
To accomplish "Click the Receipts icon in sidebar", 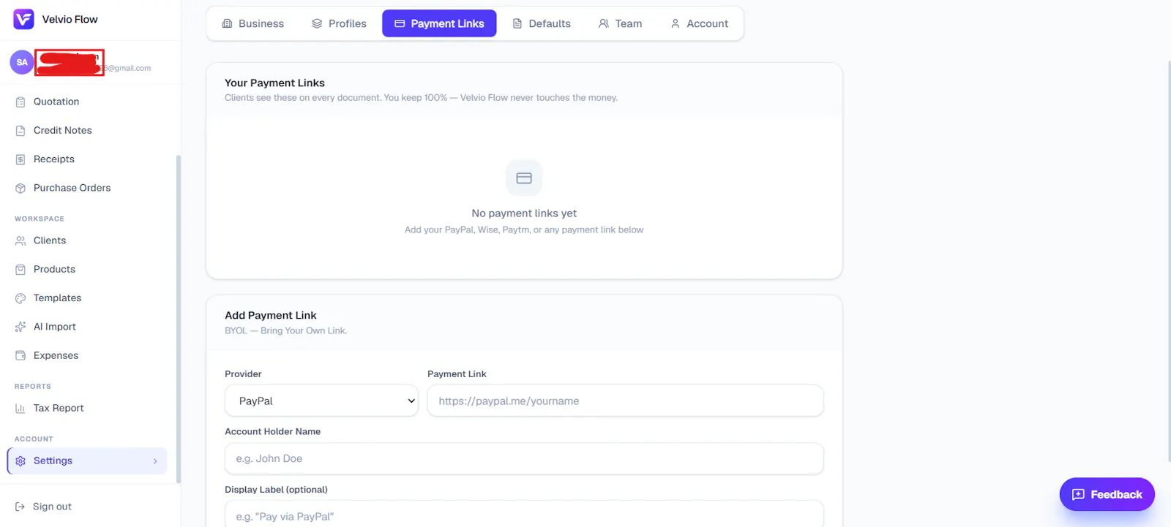I will (20, 159).
